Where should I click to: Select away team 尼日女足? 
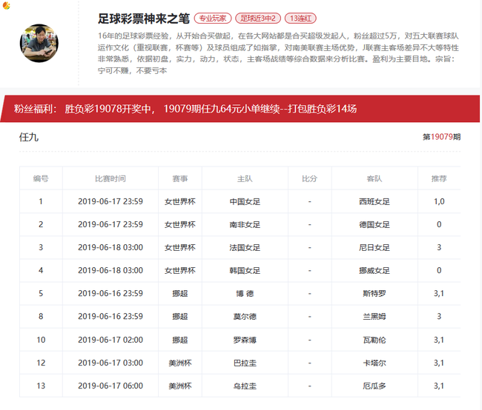pyautogui.click(x=374, y=248)
